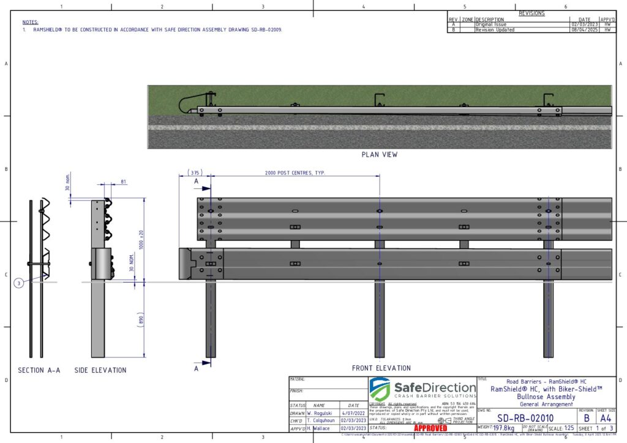Viewport: 627px width, 443px height.
Task: Click the PLAN VIEW label
Action: click(x=380, y=155)
